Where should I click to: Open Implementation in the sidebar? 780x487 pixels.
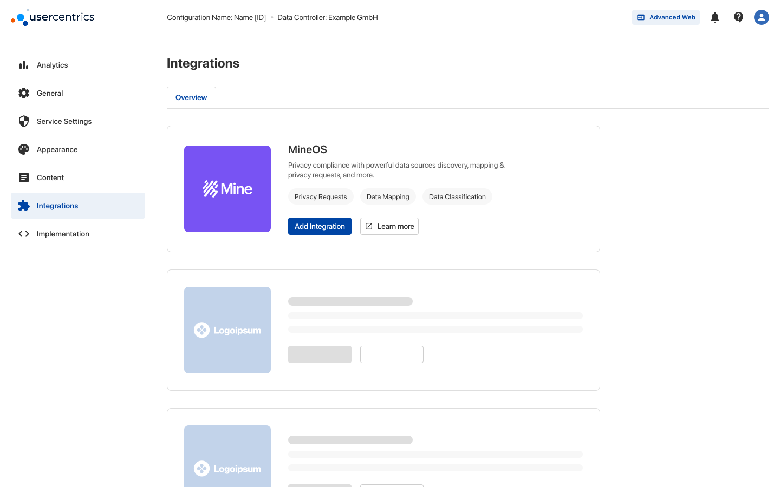(x=78, y=234)
